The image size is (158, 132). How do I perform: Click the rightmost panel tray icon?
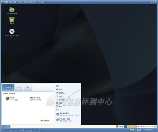point(155,127)
